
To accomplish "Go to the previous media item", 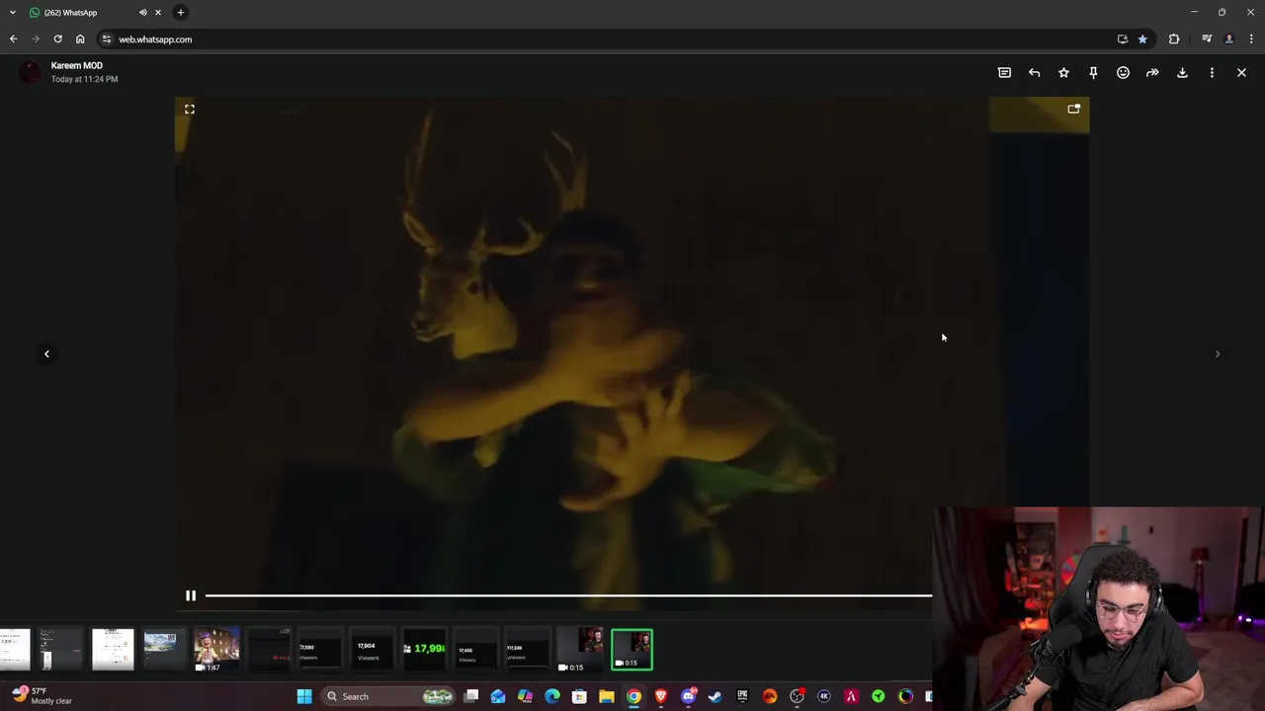I will [46, 354].
